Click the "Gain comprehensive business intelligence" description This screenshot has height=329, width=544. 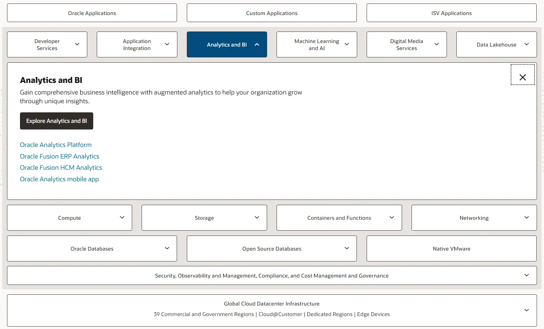pos(161,97)
